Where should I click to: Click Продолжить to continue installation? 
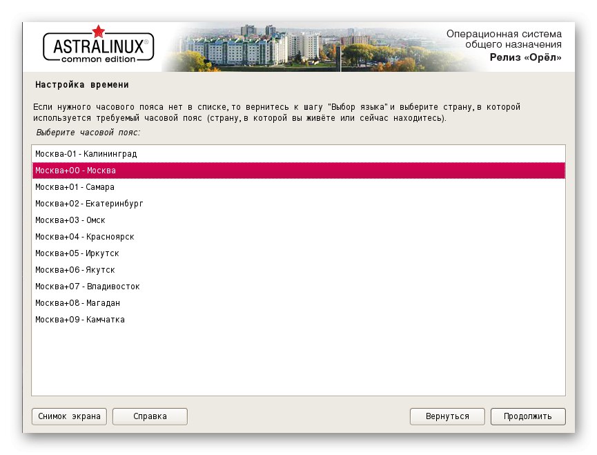pos(527,416)
